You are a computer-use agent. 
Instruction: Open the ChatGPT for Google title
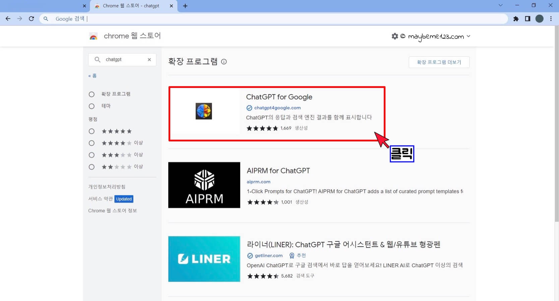tap(279, 97)
